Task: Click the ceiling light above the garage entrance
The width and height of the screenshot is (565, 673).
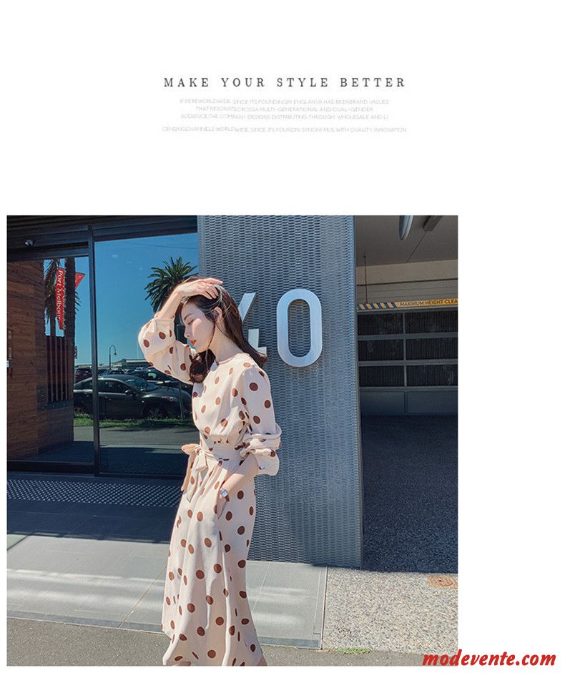Action: pos(406,227)
